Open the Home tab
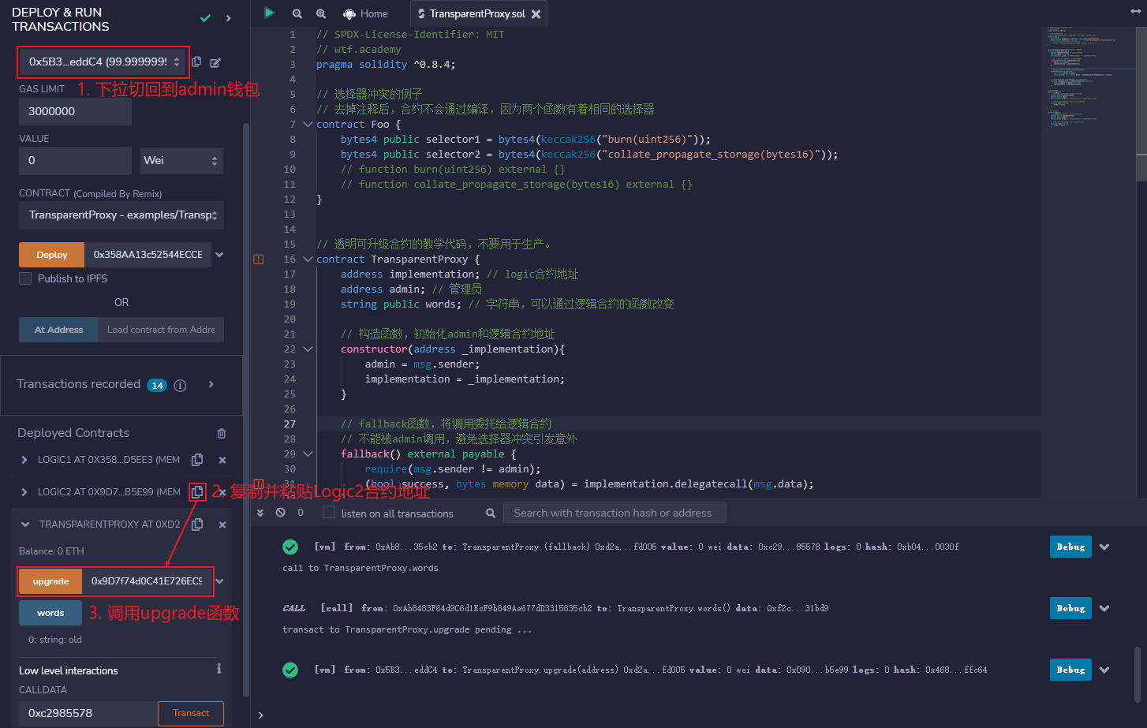 point(365,13)
